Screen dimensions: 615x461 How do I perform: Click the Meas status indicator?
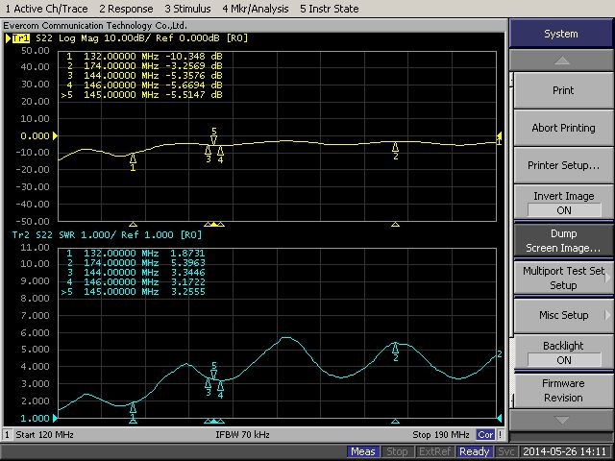pos(363,451)
